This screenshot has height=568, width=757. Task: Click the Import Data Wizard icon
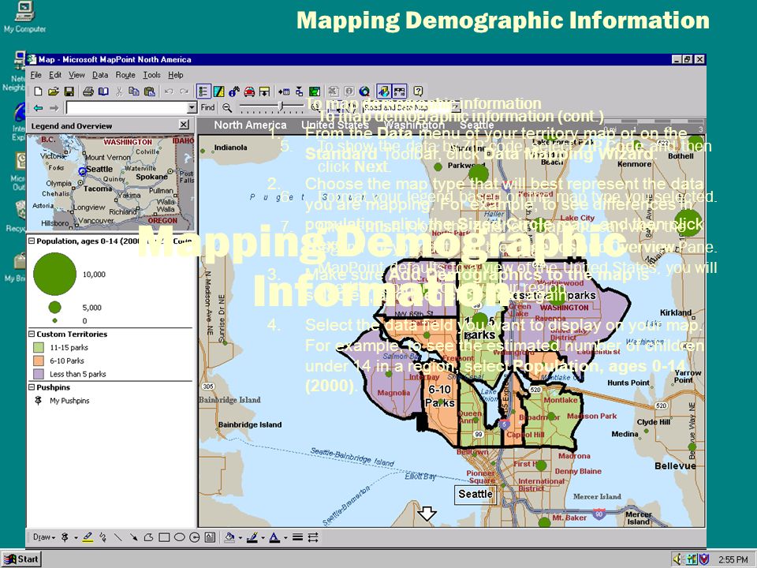click(284, 92)
